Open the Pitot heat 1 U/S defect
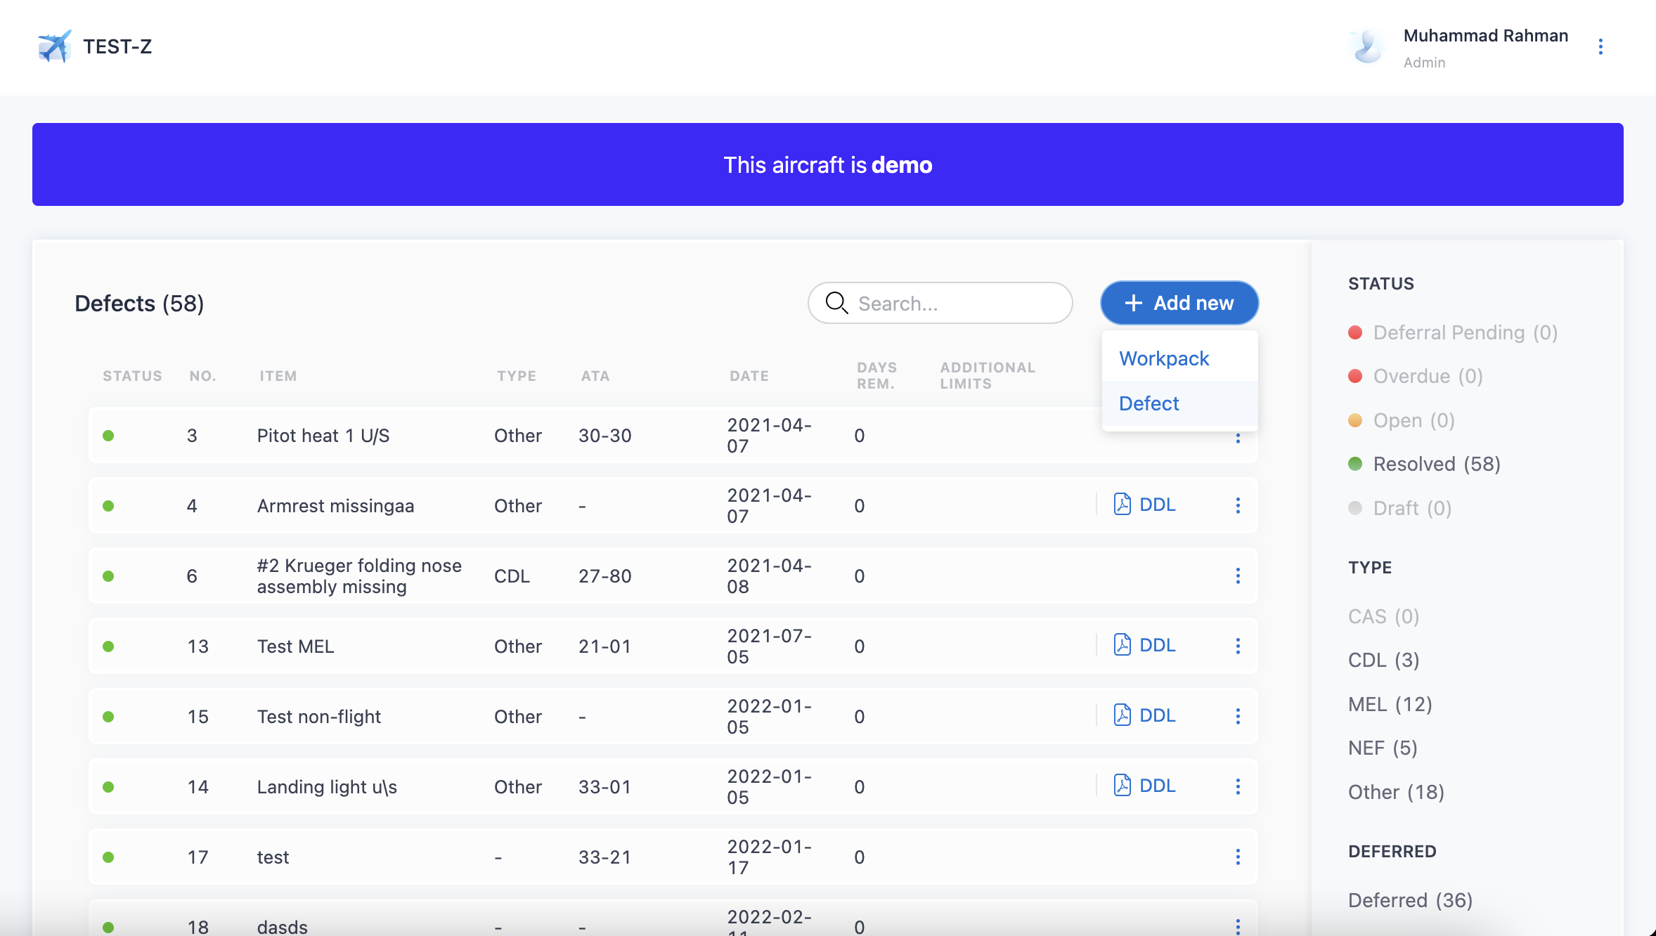Viewport: 1656px width, 936px height. [323, 436]
